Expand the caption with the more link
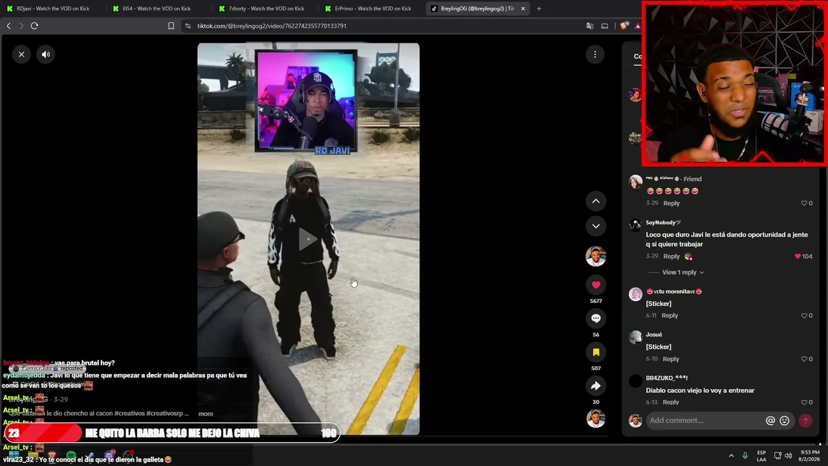Viewport: 828px width, 466px height. click(206, 414)
